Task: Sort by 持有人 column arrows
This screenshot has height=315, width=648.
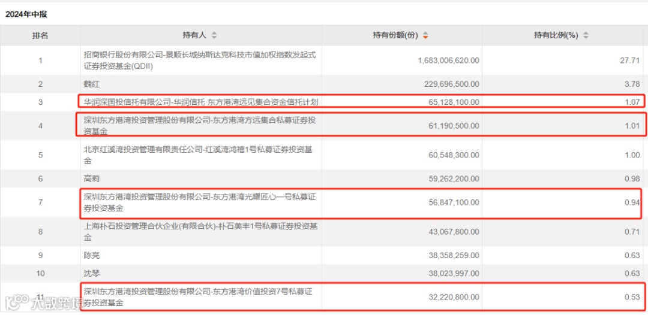Action: click(214, 36)
